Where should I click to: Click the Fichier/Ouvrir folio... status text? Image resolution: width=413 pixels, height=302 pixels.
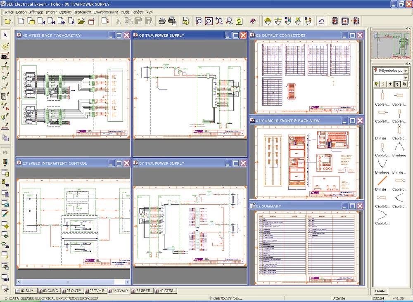pyautogui.click(x=226, y=298)
